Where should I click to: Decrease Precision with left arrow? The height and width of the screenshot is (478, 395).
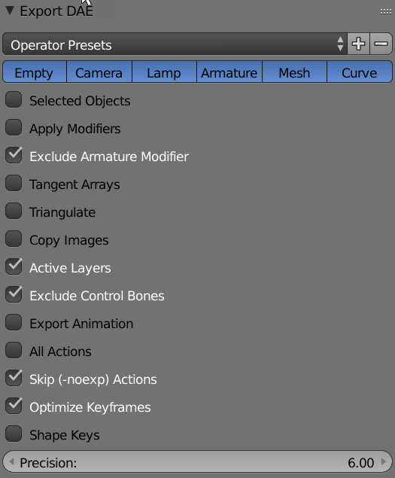11,462
